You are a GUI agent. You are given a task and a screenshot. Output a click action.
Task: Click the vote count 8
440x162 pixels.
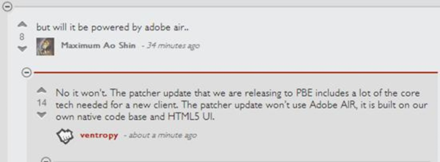point(22,37)
